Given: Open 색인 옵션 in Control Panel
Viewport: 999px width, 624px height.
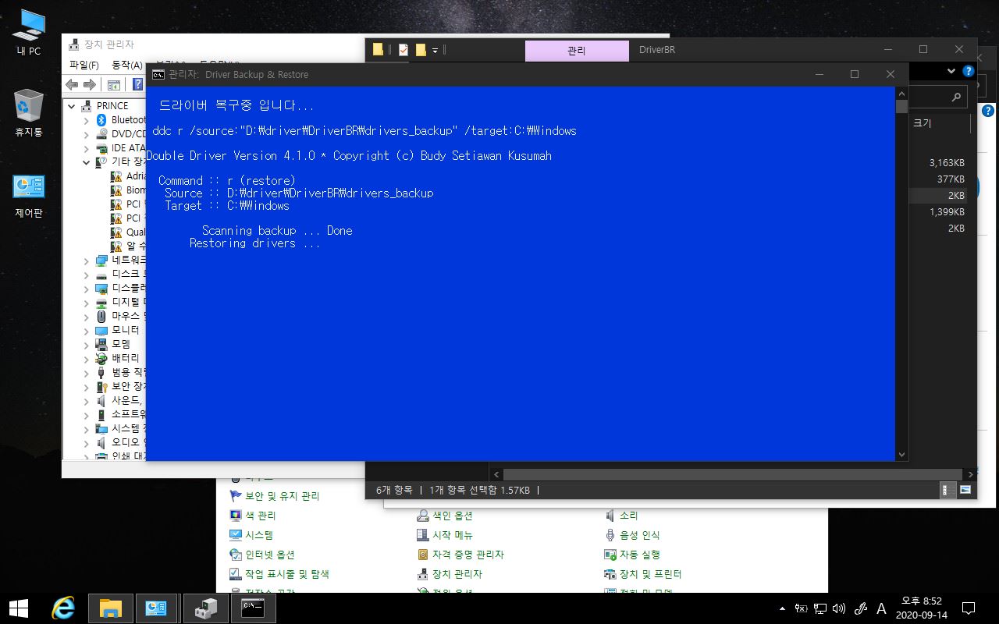Looking at the screenshot, I should point(445,516).
